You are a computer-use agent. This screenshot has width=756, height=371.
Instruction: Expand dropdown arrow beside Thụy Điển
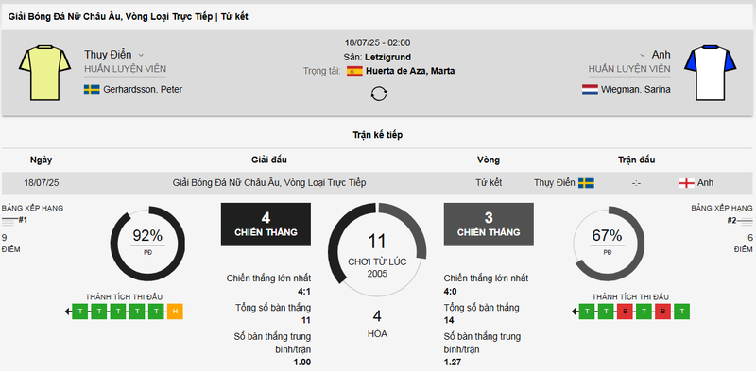(141, 55)
